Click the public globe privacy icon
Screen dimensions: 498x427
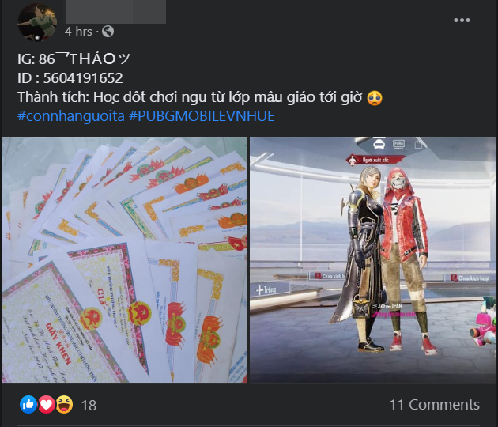pos(108,32)
